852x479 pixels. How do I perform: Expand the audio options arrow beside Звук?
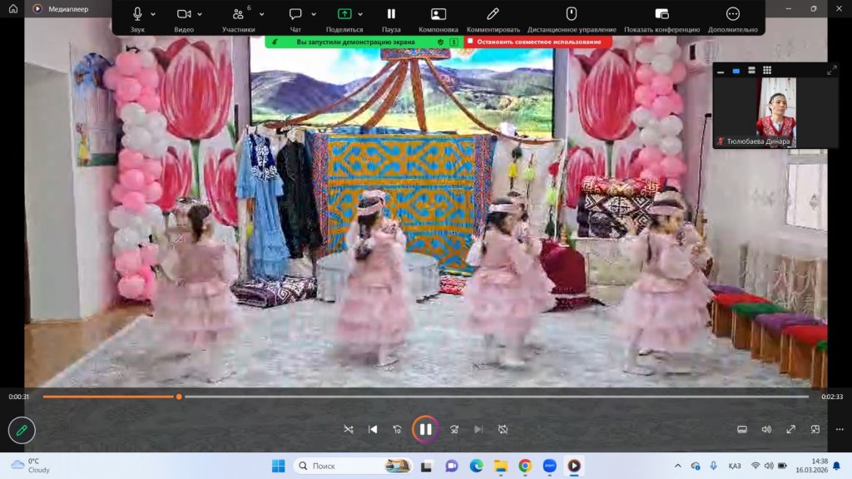tap(155, 14)
